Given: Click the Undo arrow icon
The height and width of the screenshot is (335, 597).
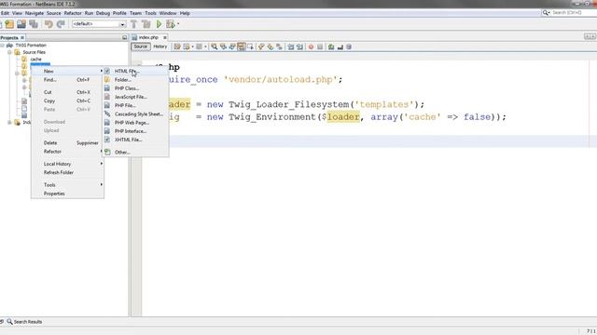Looking at the screenshot, I should tap(49, 24).
